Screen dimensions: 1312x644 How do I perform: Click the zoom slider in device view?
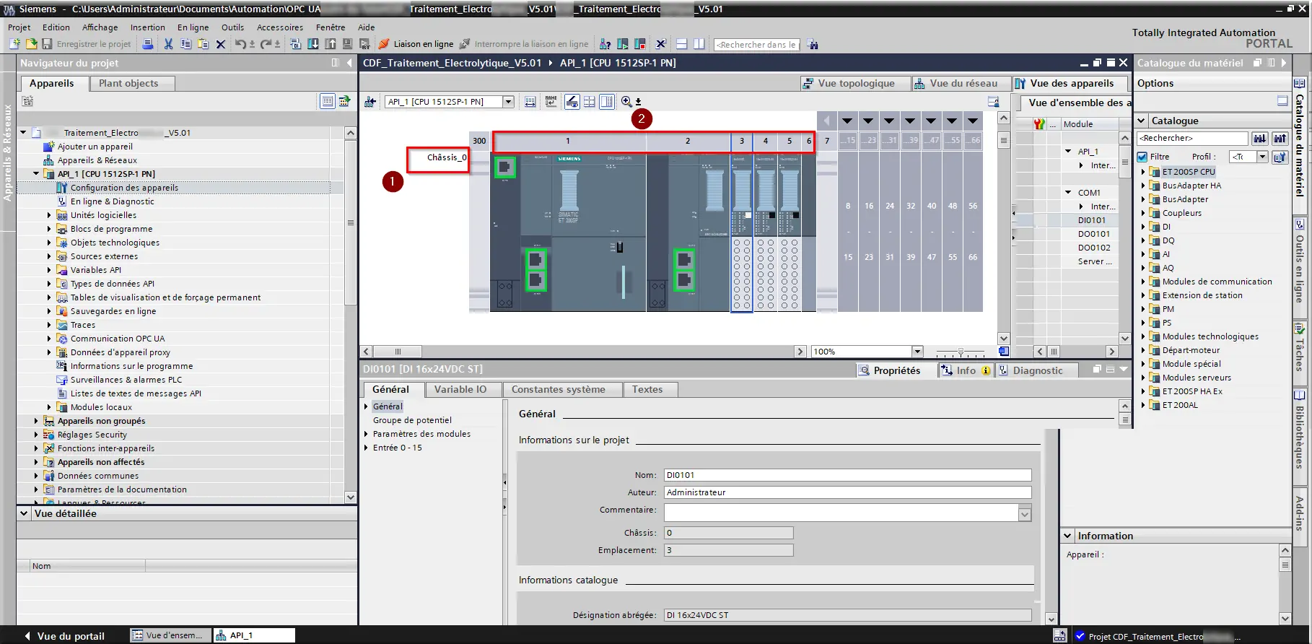[x=961, y=352]
